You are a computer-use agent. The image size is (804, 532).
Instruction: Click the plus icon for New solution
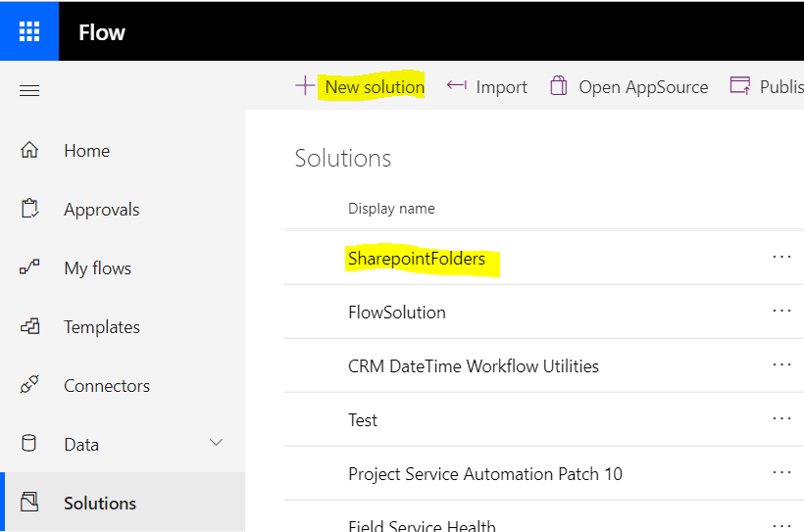coord(305,85)
